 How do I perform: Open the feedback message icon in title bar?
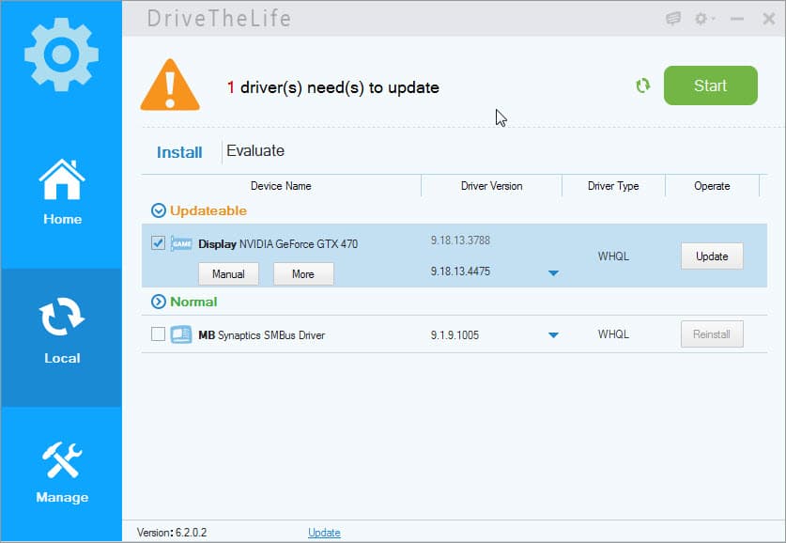pyautogui.click(x=673, y=19)
